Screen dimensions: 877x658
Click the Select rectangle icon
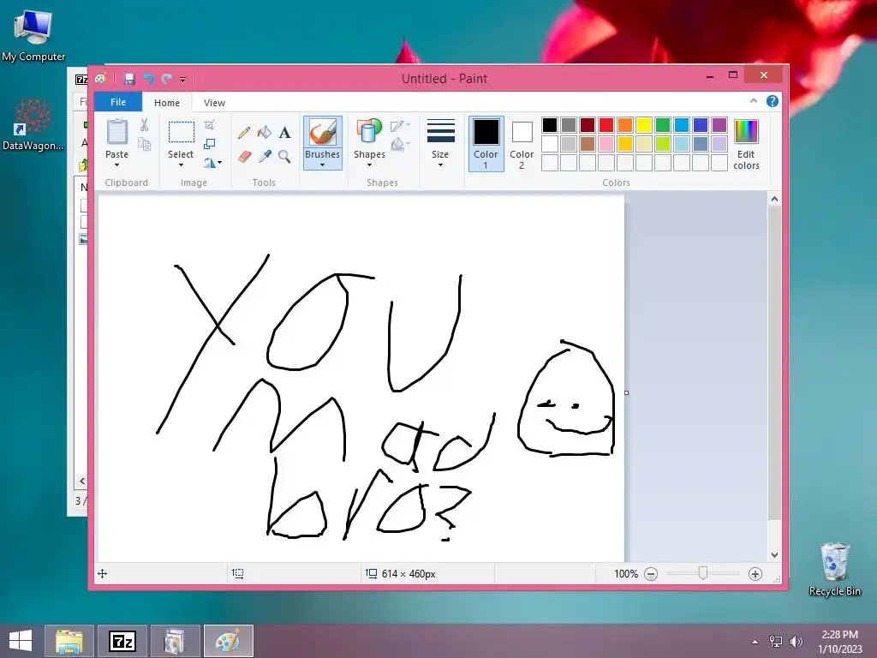tap(182, 132)
